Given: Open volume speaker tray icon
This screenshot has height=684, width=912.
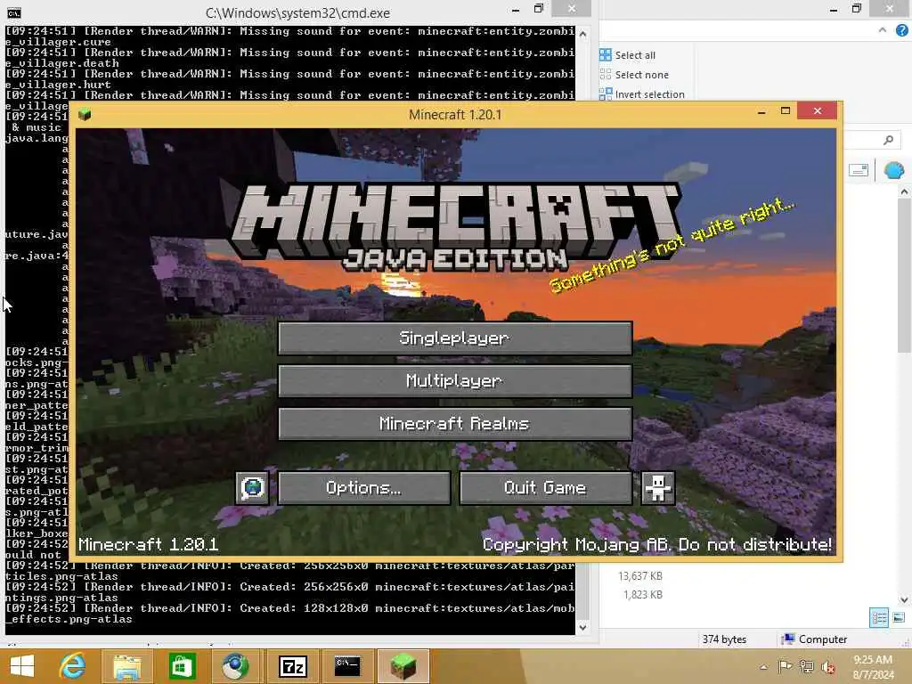Looking at the screenshot, I should pos(828,667).
